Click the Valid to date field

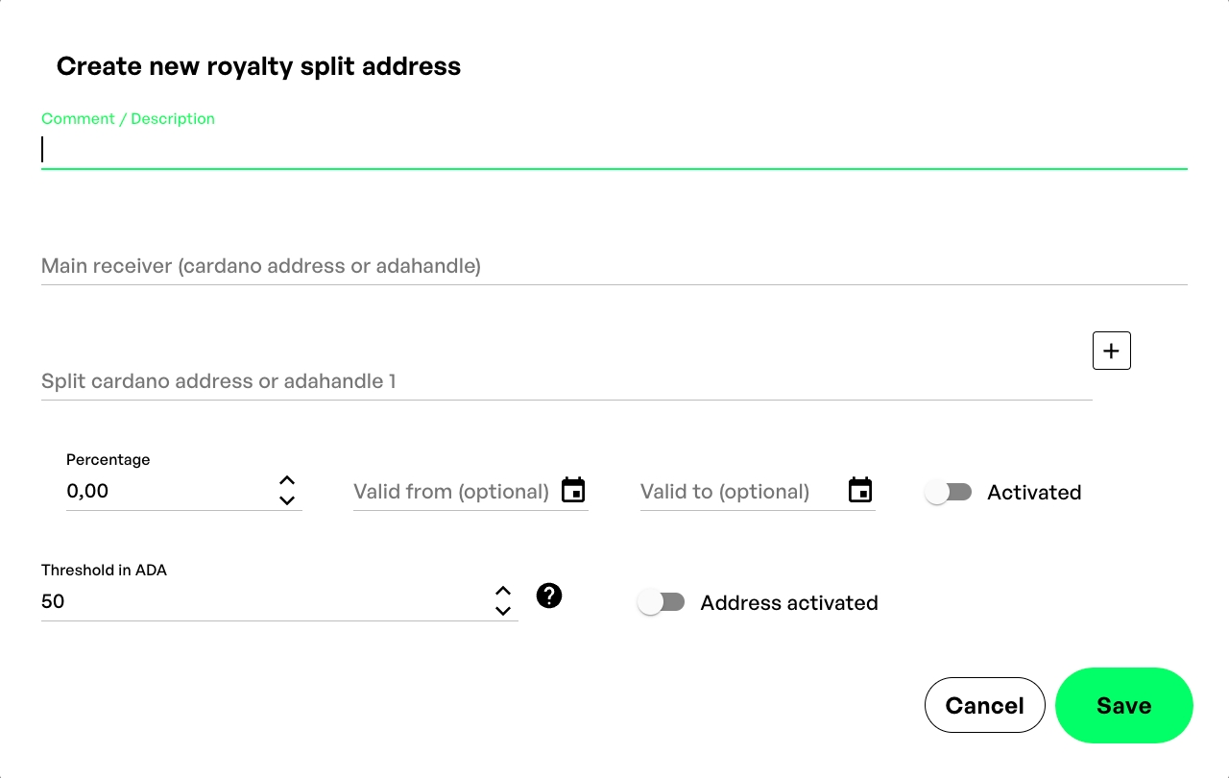click(737, 492)
